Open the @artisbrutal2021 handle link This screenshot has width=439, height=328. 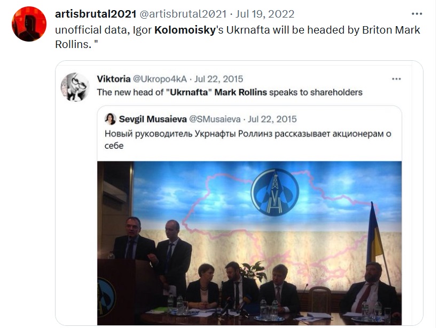(x=183, y=14)
